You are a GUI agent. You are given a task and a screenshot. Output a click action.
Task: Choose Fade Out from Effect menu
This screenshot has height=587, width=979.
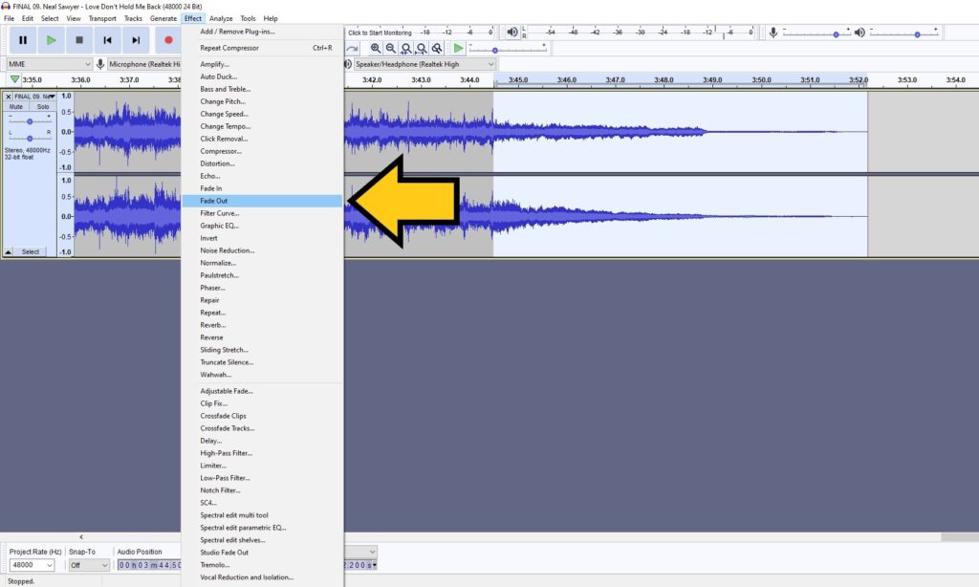coord(262,201)
